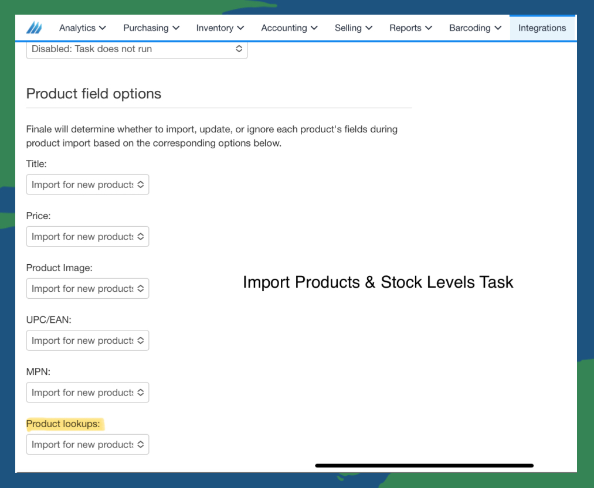This screenshot has width=594, height=488.
Task: Open the Selling menu
Action: 354,28
